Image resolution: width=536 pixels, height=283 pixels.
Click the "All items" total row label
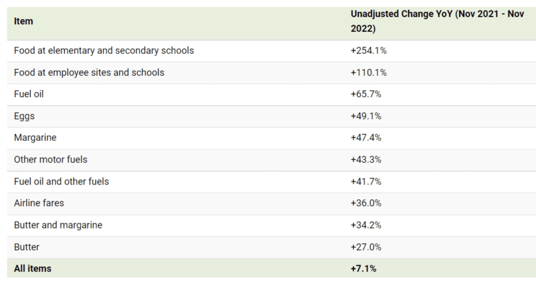32,268
